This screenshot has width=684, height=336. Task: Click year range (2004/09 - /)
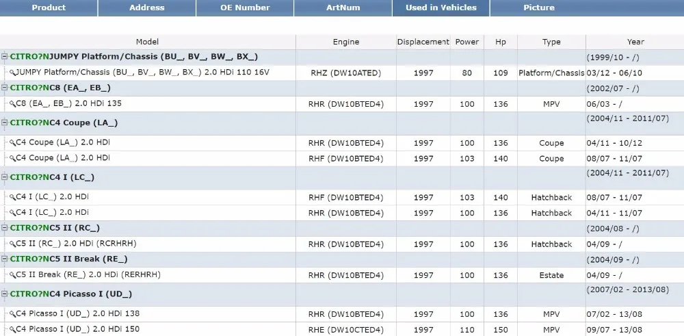coord(613,259)
